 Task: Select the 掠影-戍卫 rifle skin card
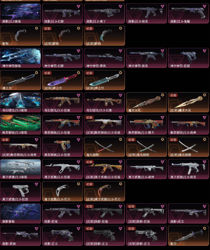(188, 214)
